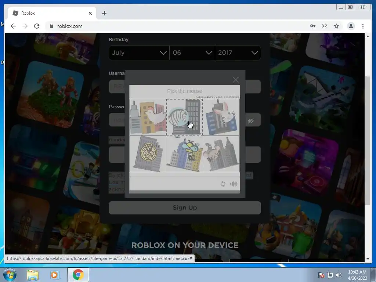The width and height of the screenshot is (376, 282).
Task: Click the scrollbar up arrow
Action: (x=368, y=36)
